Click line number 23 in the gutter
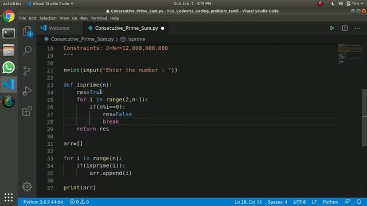The width and height of the screenshot is (367, 206). pos(50,85)
